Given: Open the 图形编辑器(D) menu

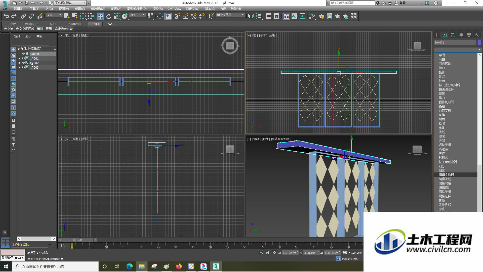Looking at the screenshot, I should point(137,9).
